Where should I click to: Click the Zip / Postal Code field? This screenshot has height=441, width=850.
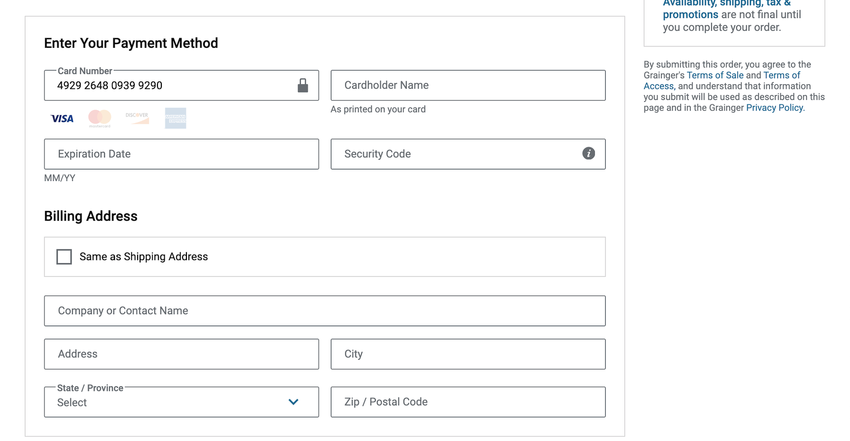click(x=467, y=402)
